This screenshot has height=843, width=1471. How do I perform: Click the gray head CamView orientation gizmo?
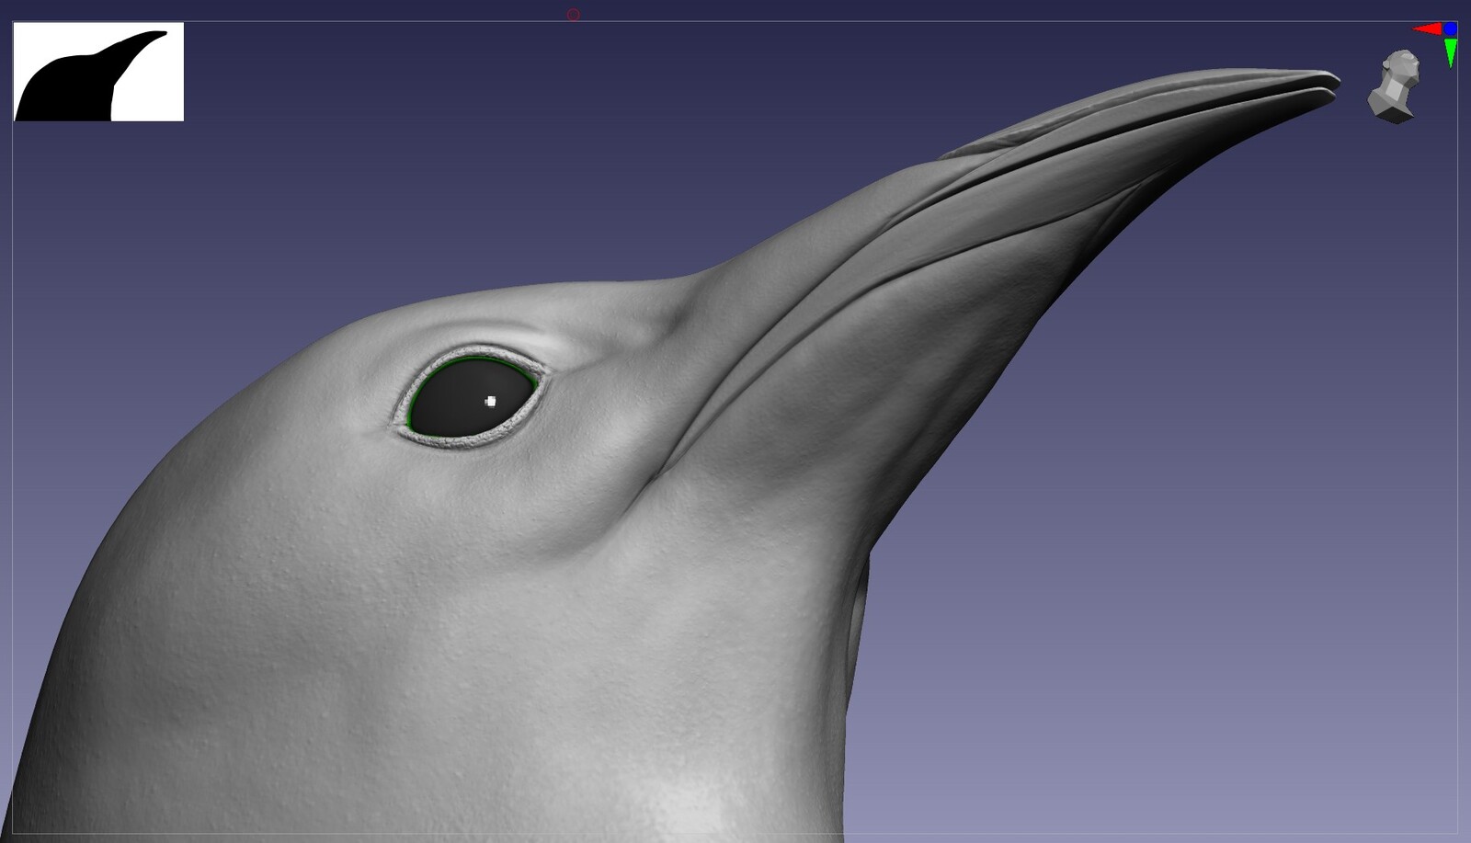click(1394, 86)
